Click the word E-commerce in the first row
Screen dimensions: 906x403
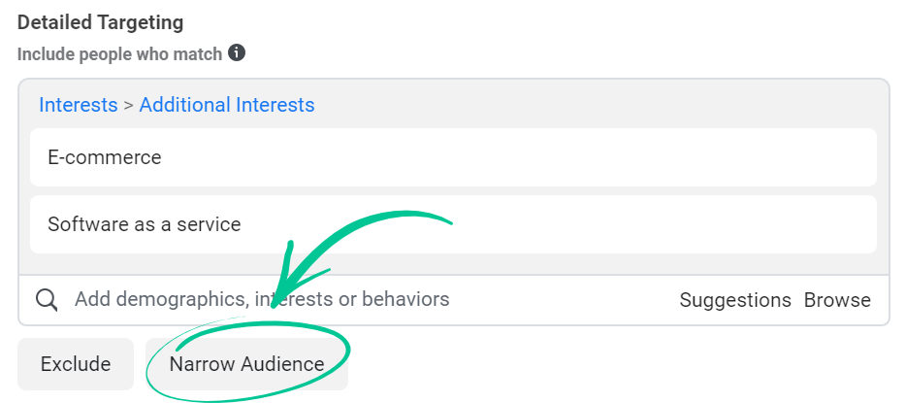point(105,157)
